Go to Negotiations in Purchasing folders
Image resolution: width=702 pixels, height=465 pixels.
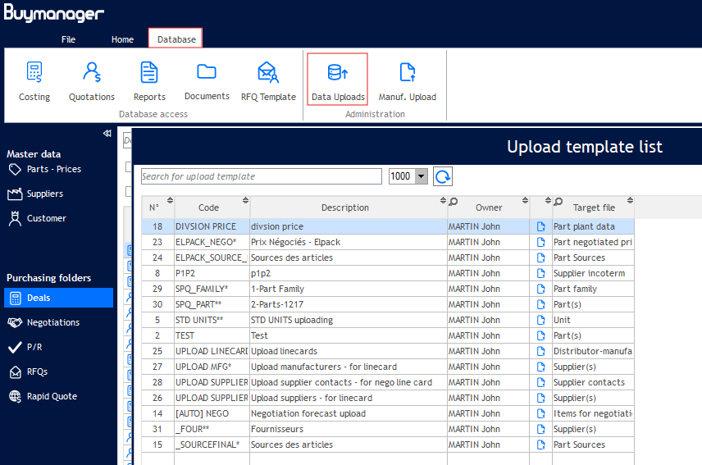(53, 322)
